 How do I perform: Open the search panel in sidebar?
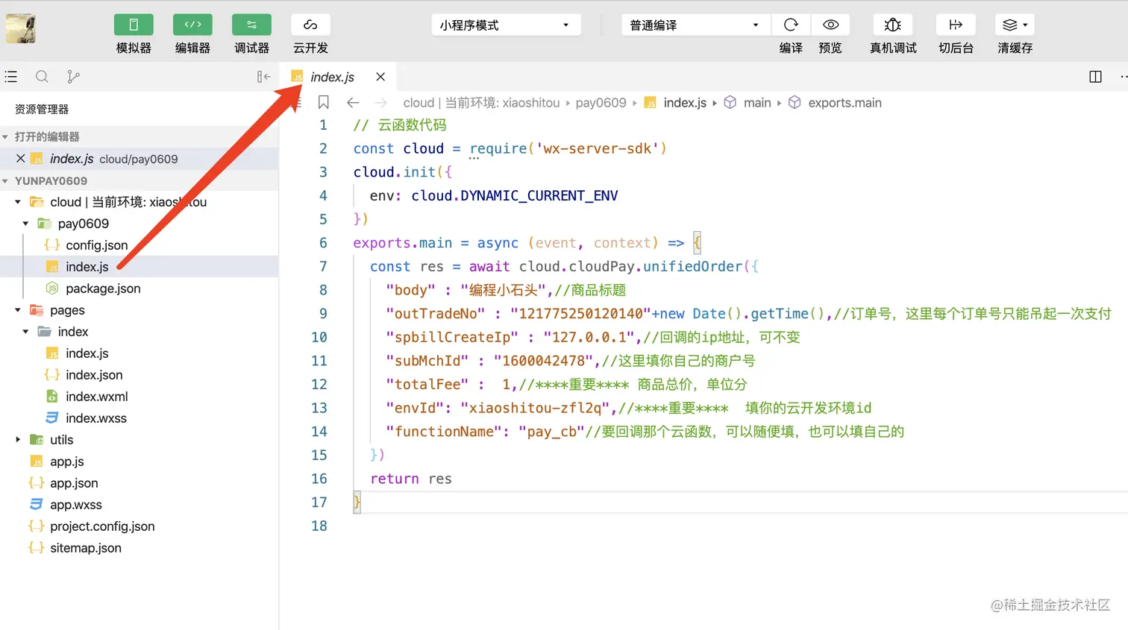tap(42, 77)
